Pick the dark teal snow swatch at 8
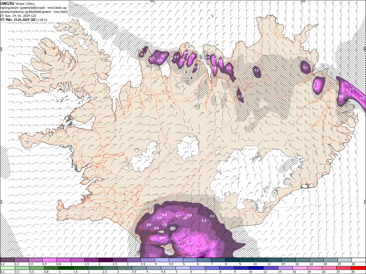 232,260
